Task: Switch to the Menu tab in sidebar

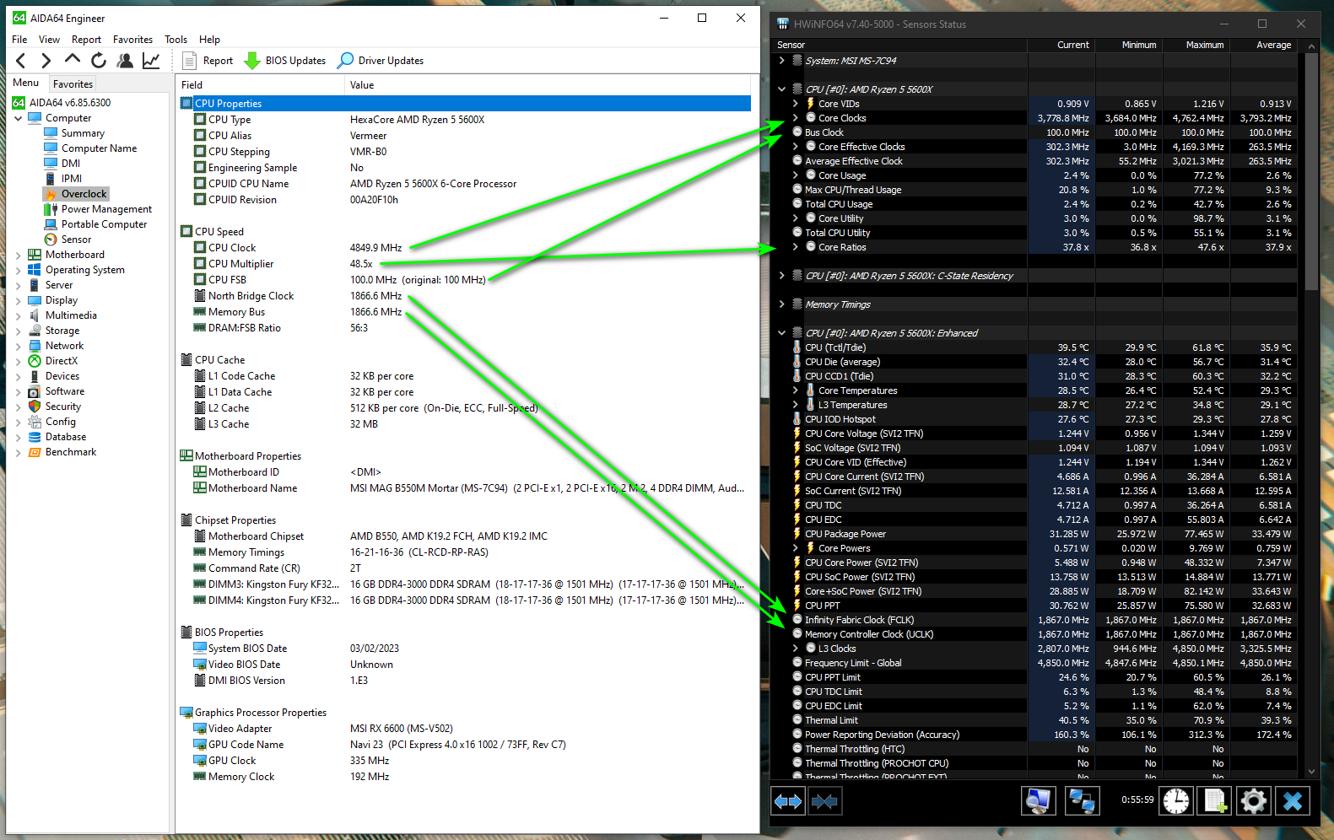Action: coord(26,83)
